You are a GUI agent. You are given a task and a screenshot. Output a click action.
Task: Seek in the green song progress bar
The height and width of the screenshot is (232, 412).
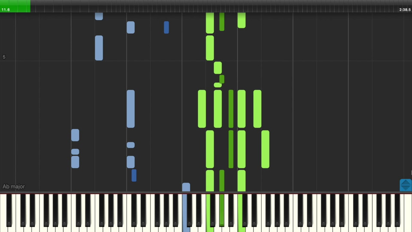pyautogui.click(x=15, y=6)
